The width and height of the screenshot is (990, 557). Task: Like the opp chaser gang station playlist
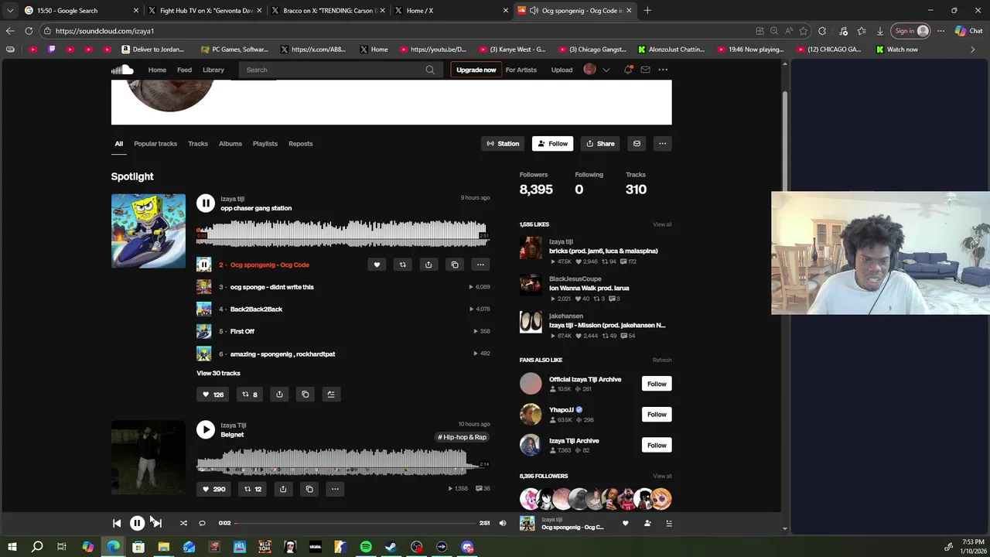click(x=213, y=395)
